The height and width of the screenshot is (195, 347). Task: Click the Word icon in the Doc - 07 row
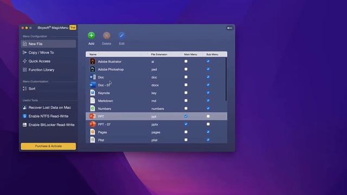point(93,85)
